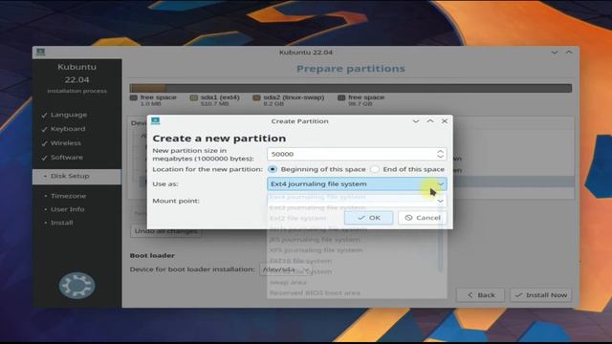Maximize the Create Partition dialog
This screenshot has width=612, height=344.
tap(430, 121)
